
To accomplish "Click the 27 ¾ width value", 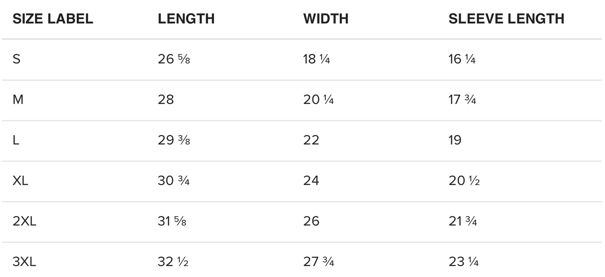I will [x=318, y=262].
